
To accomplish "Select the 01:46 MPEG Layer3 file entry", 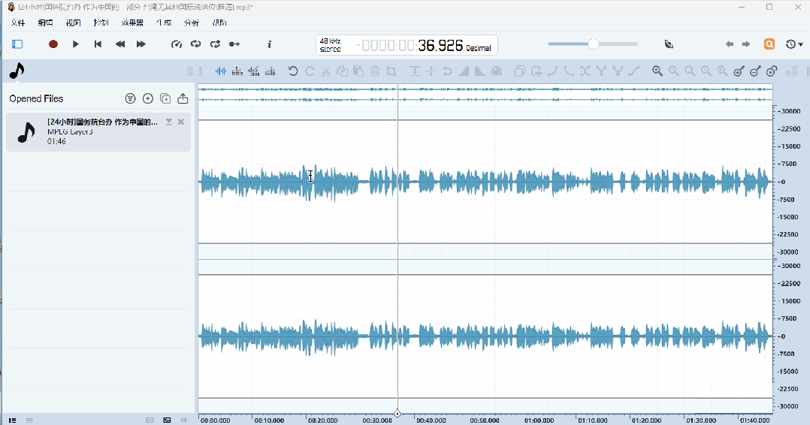I will tap(98, 132).
